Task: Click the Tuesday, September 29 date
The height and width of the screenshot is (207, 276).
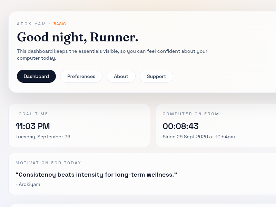Action: [x=43, y=137]
